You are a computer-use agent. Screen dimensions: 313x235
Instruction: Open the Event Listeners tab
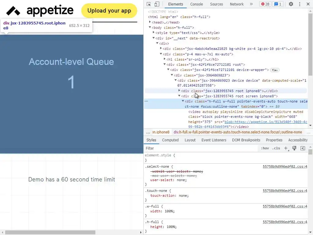214,140
